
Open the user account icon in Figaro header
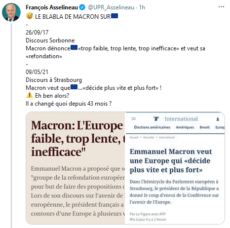(218, 119)
